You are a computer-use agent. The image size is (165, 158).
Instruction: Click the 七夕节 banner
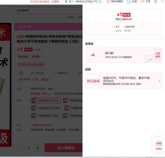(49, 27)
